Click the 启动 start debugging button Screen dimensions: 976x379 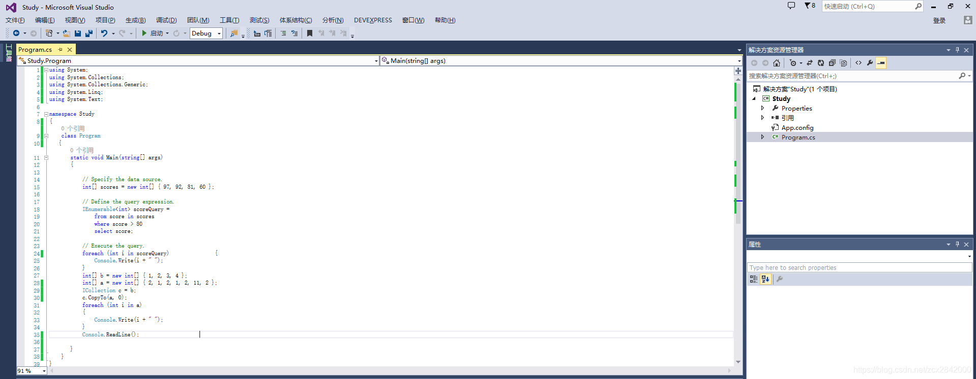[153, 33]
